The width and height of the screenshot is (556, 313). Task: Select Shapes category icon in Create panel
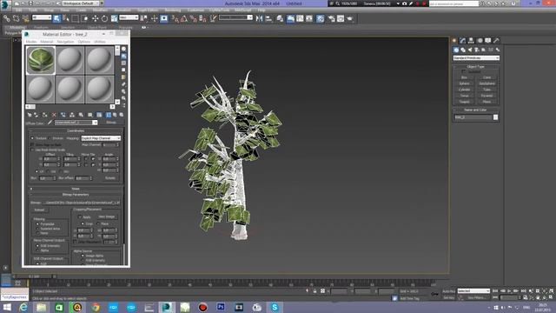pyautogui.click(x=463, y=50)
